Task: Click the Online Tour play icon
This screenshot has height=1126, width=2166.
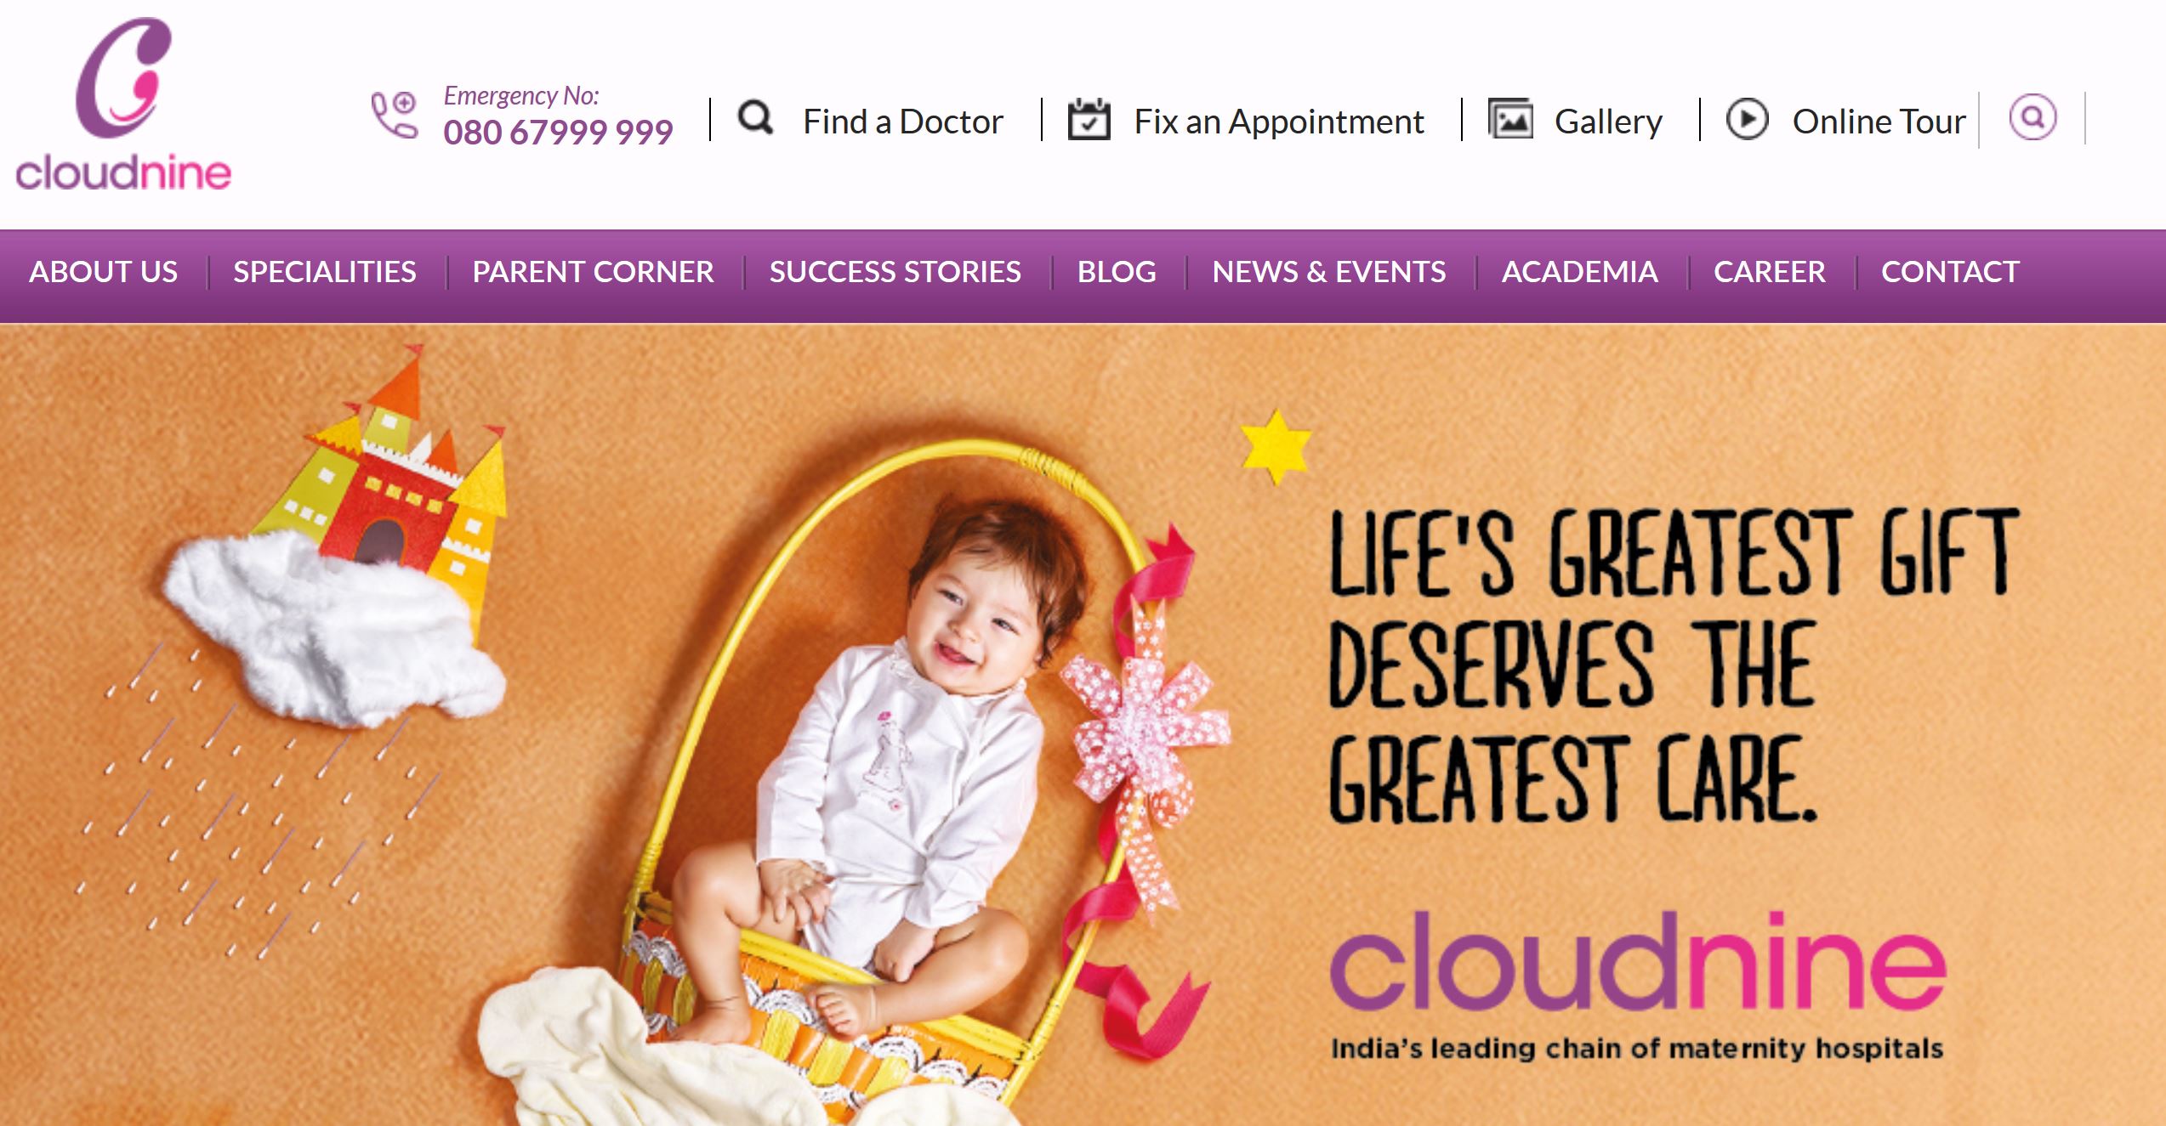Action: click(1747, 119)
